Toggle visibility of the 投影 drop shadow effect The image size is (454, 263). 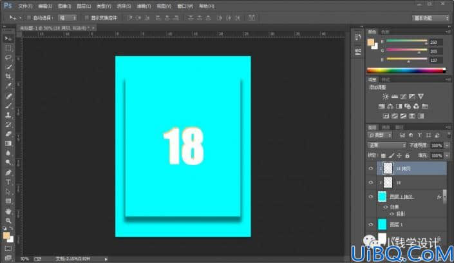pos(392,214)
